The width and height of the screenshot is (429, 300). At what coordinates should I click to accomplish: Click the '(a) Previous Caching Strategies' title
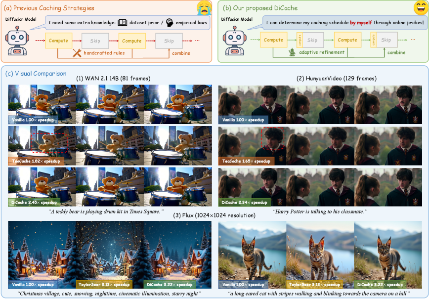coord(49,8)
